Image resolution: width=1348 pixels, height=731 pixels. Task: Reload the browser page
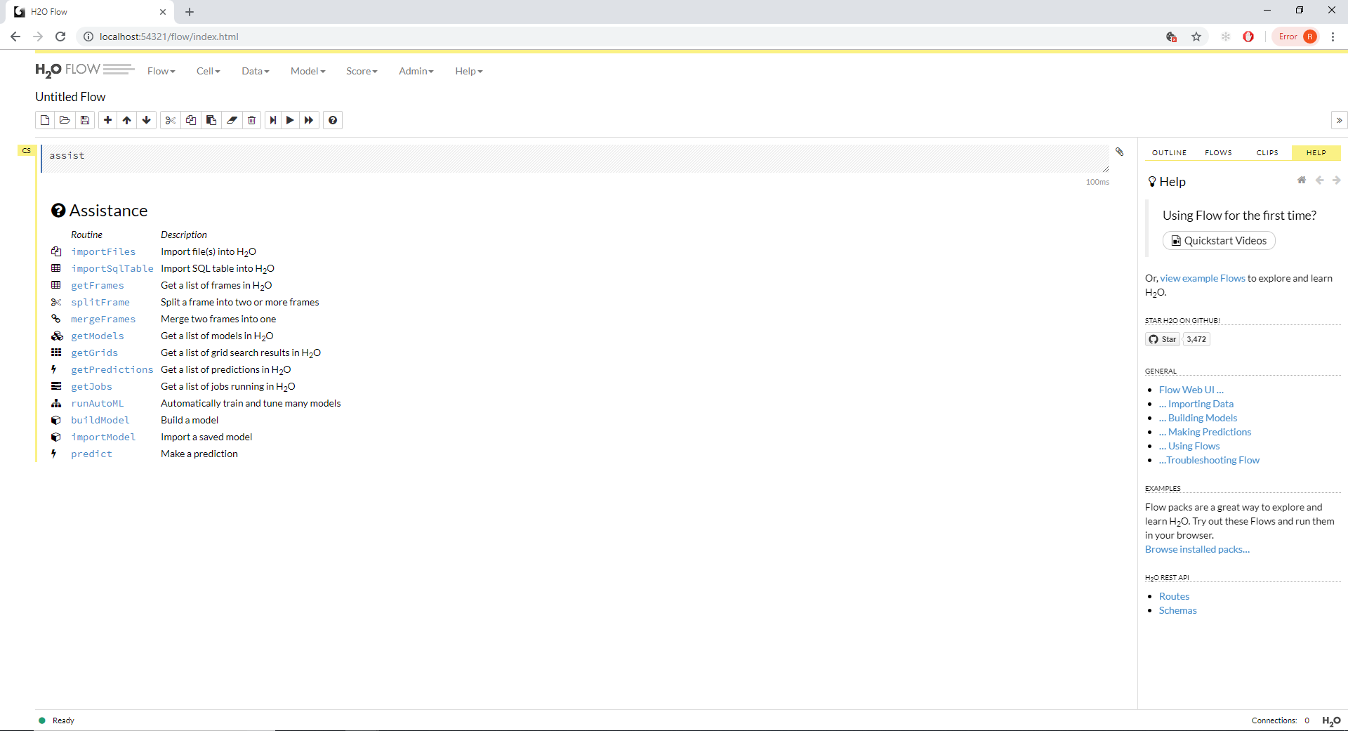pos(60,37)
